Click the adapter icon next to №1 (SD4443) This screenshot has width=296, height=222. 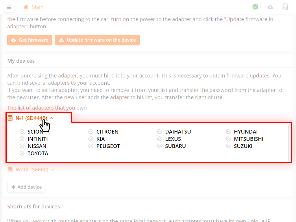pos(10,118)
